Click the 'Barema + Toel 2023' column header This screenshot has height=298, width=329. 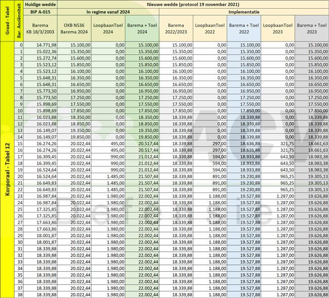click(312, 28)
